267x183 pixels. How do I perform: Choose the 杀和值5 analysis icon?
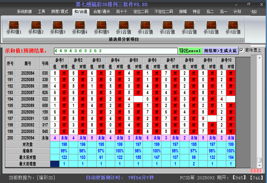coord(102,27)
